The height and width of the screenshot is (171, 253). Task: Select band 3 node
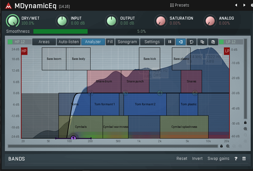125,93
